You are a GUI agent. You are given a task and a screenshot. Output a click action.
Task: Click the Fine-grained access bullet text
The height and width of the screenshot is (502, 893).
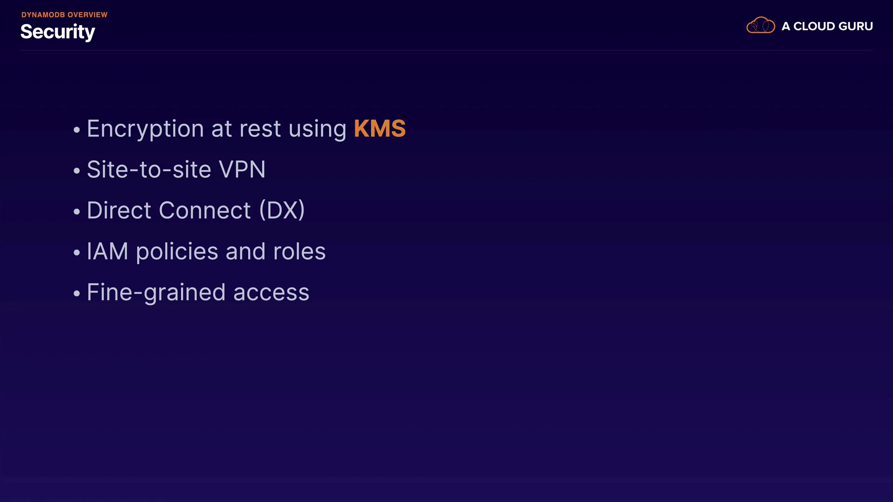click(x=198, y=292)
